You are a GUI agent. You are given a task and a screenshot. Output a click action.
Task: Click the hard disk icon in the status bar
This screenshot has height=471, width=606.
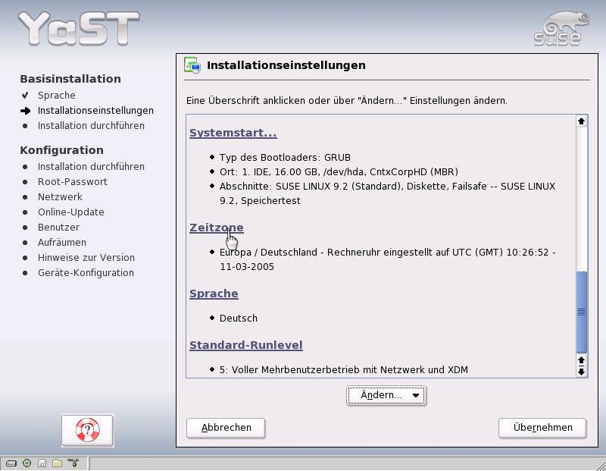(11, 463)
